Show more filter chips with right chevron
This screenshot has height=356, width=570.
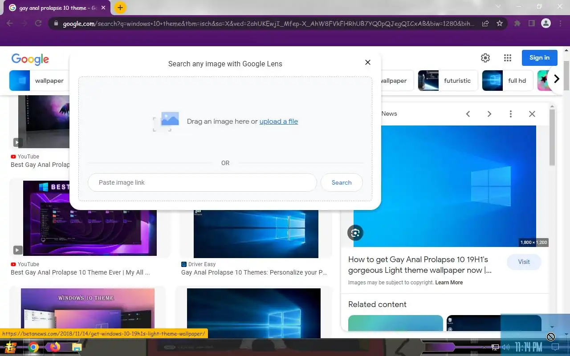(x=556, y=79)
